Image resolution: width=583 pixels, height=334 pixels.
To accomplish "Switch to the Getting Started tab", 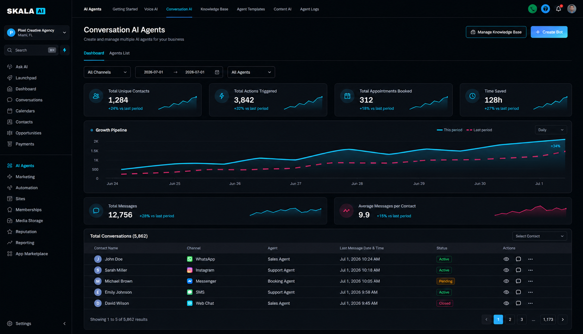I will coord(125,9).
